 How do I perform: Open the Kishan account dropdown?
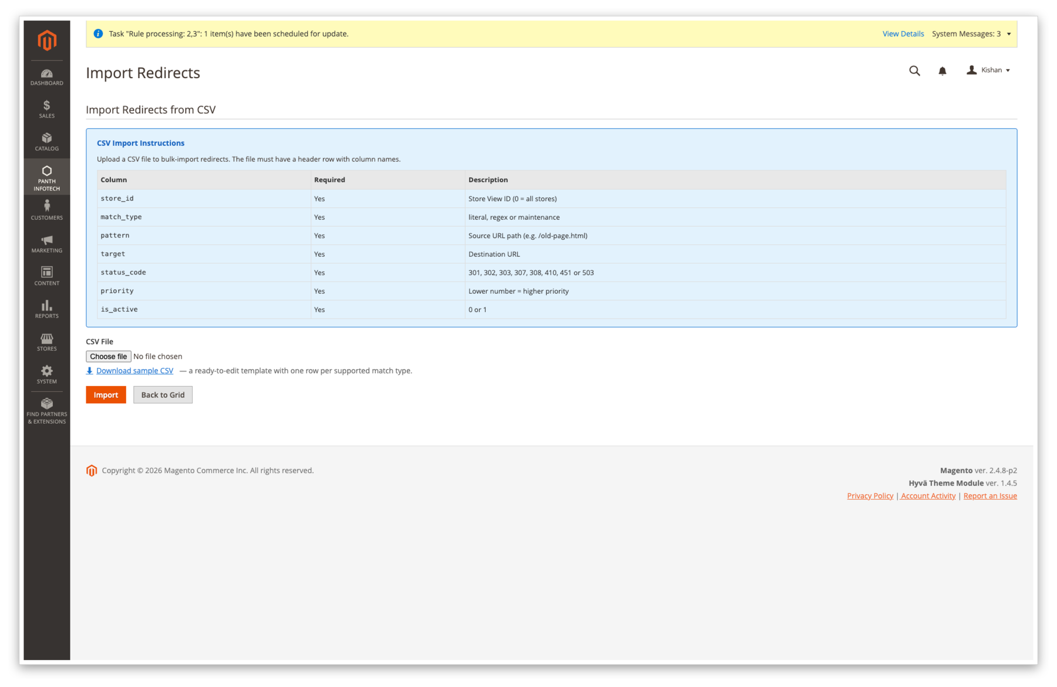pyautogui.click(x=989, y=70)
